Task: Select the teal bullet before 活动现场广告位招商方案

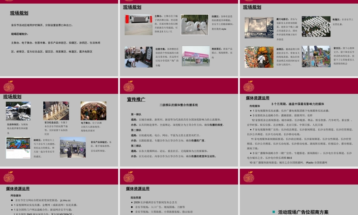Action: click(x=274, y=212)
